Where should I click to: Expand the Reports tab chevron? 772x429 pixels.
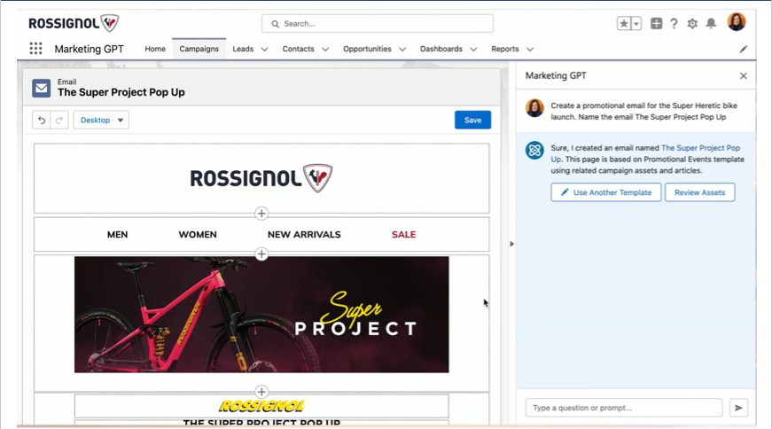tap(530, 50)
